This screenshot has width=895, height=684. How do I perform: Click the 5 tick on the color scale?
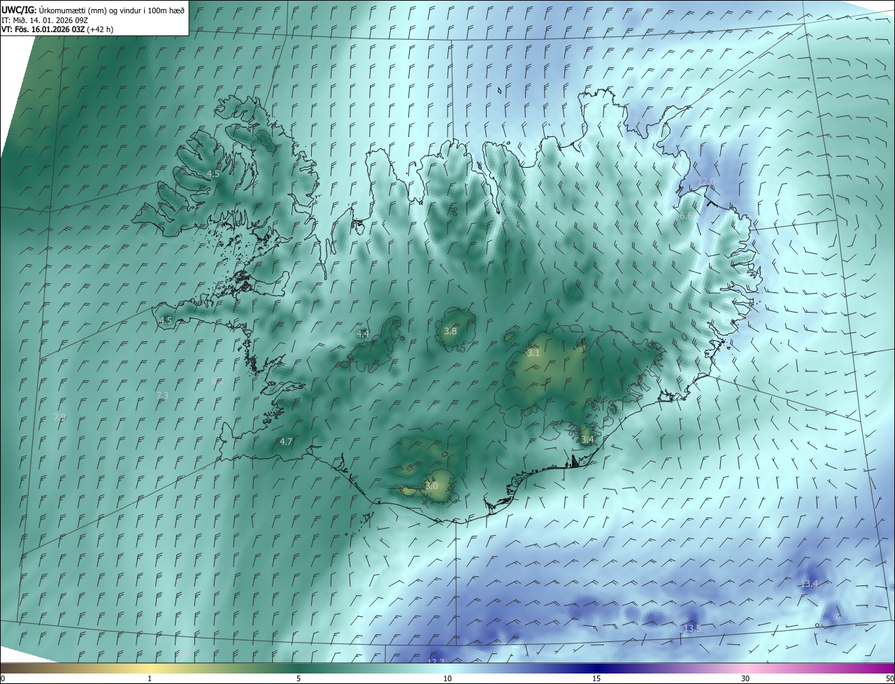click(x=299, y=678)
